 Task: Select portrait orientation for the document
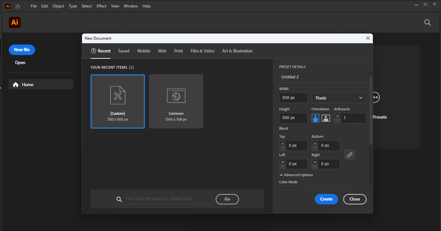click(x=315, y=118)
